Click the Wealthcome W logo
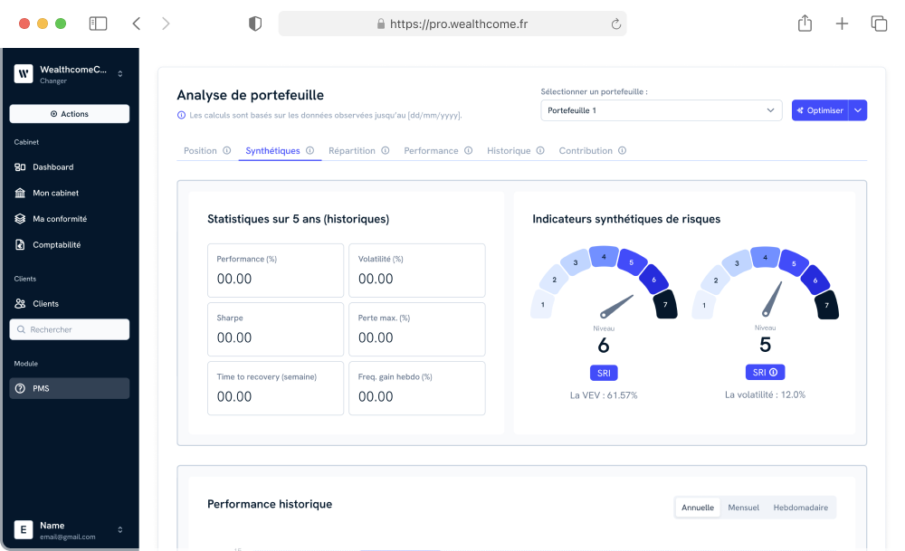The width and height of the screenshot is (905, 551). pos(24,74)
